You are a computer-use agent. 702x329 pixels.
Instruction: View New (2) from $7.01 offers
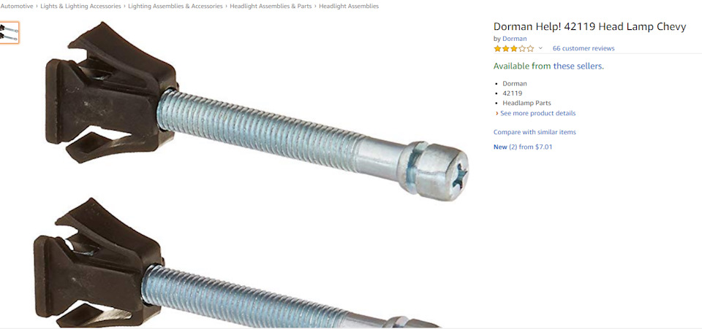click(522, 147)
